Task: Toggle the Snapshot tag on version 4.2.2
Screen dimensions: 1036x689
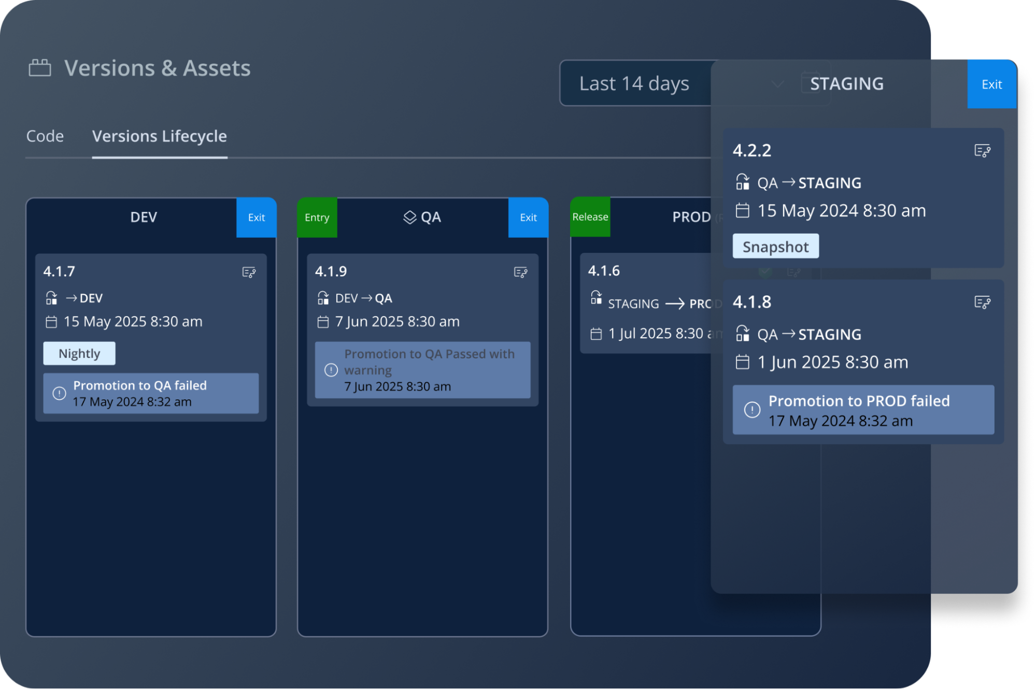Action: (775, 246)
